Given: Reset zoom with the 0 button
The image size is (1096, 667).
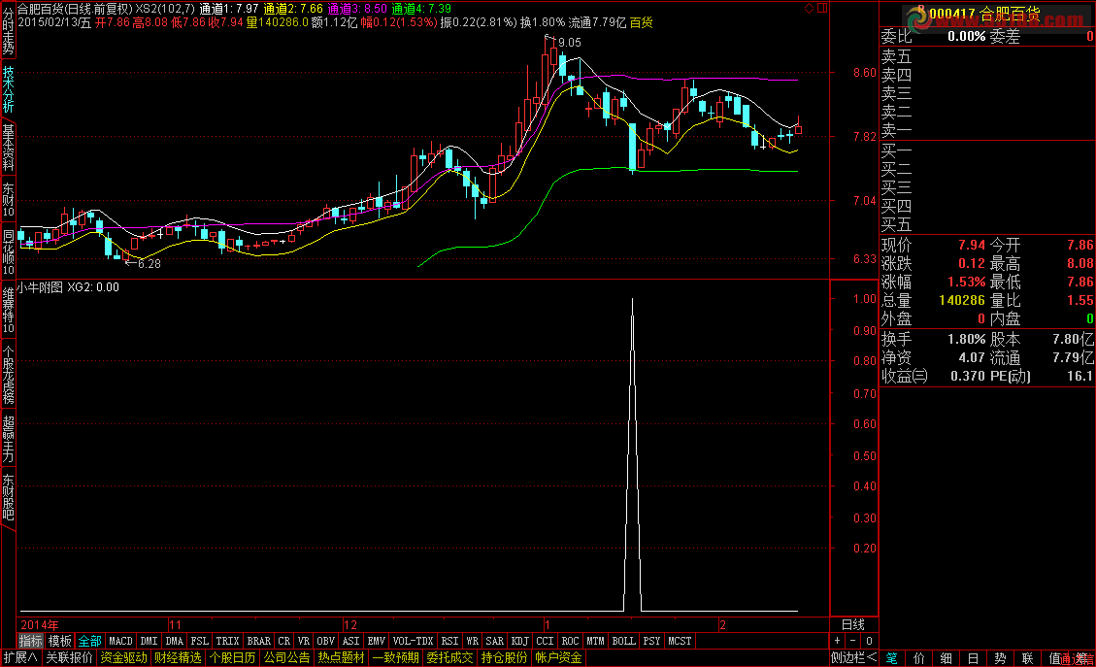Looking at the screenshot, I should tap(869, 641).
